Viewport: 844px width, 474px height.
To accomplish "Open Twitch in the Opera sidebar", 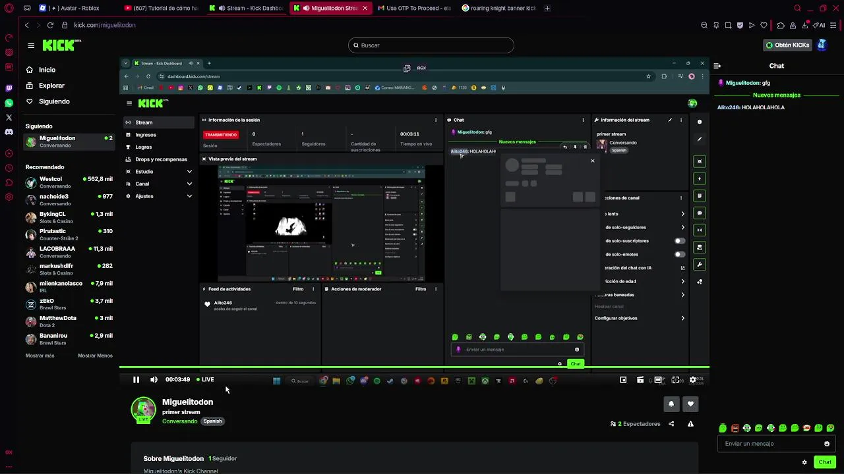I will tap(9, 88).
